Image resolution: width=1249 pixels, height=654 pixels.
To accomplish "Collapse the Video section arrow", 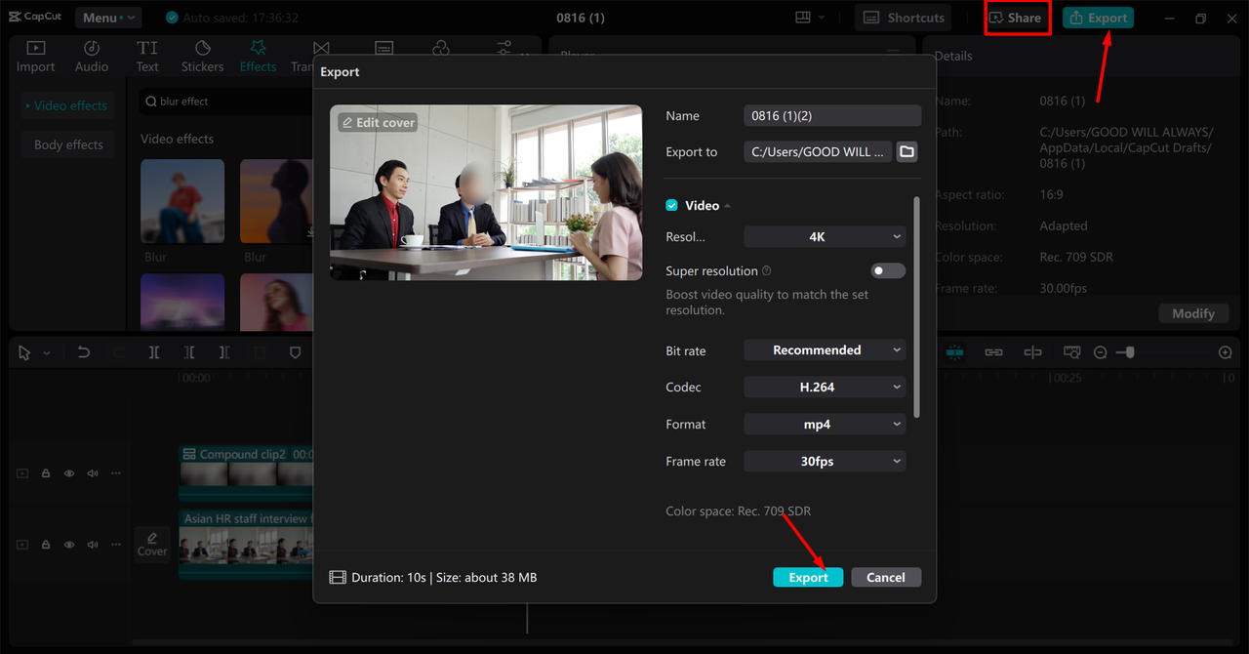I will pyautogui.click(x=727, y=206).
